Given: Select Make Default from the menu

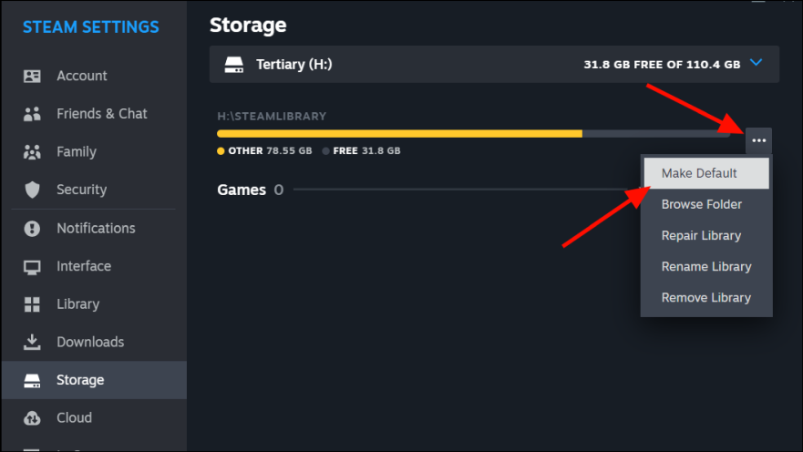Looking at the screenshot, I should (x=699, y=173).
